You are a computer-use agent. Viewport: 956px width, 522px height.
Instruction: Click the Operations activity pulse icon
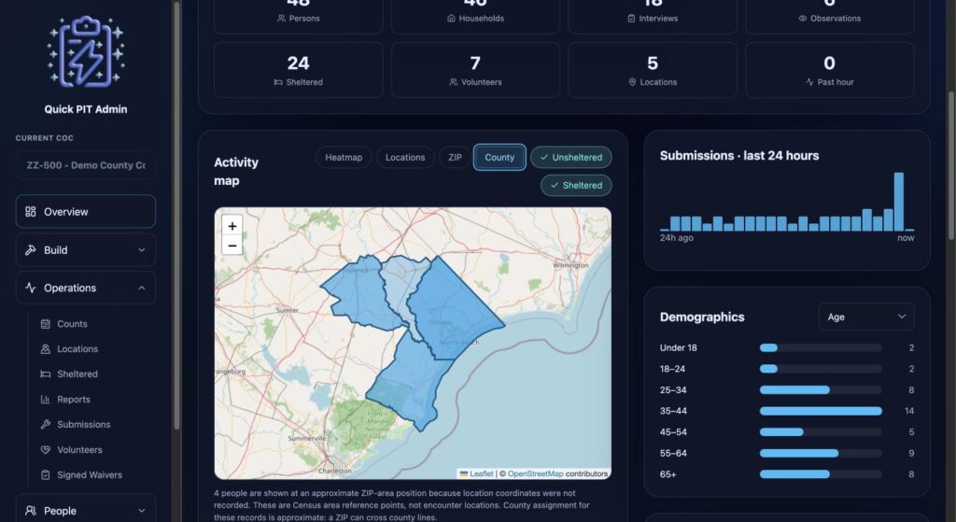point(31,288)
